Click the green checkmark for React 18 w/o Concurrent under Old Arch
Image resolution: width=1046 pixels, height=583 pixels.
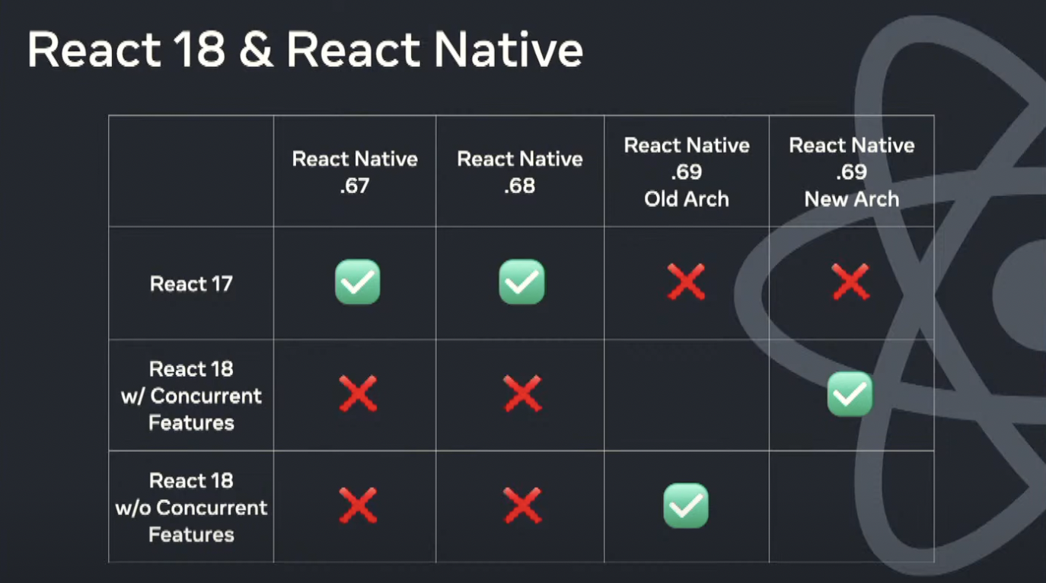click(x=686, y=505)
